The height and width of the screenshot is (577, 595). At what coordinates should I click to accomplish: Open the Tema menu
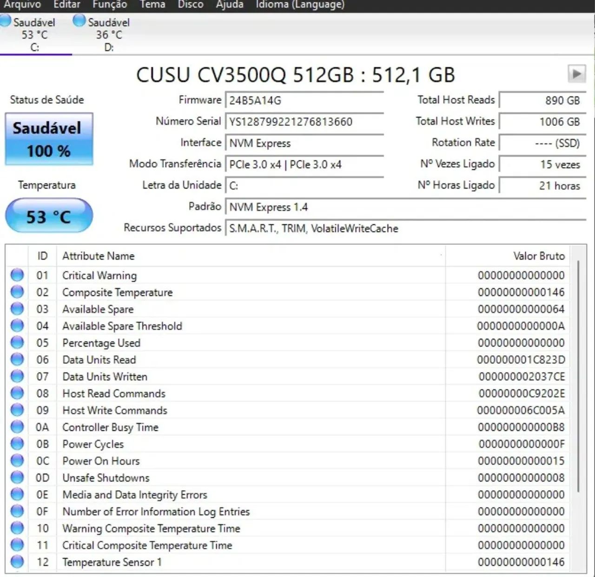tap(152, 5)
